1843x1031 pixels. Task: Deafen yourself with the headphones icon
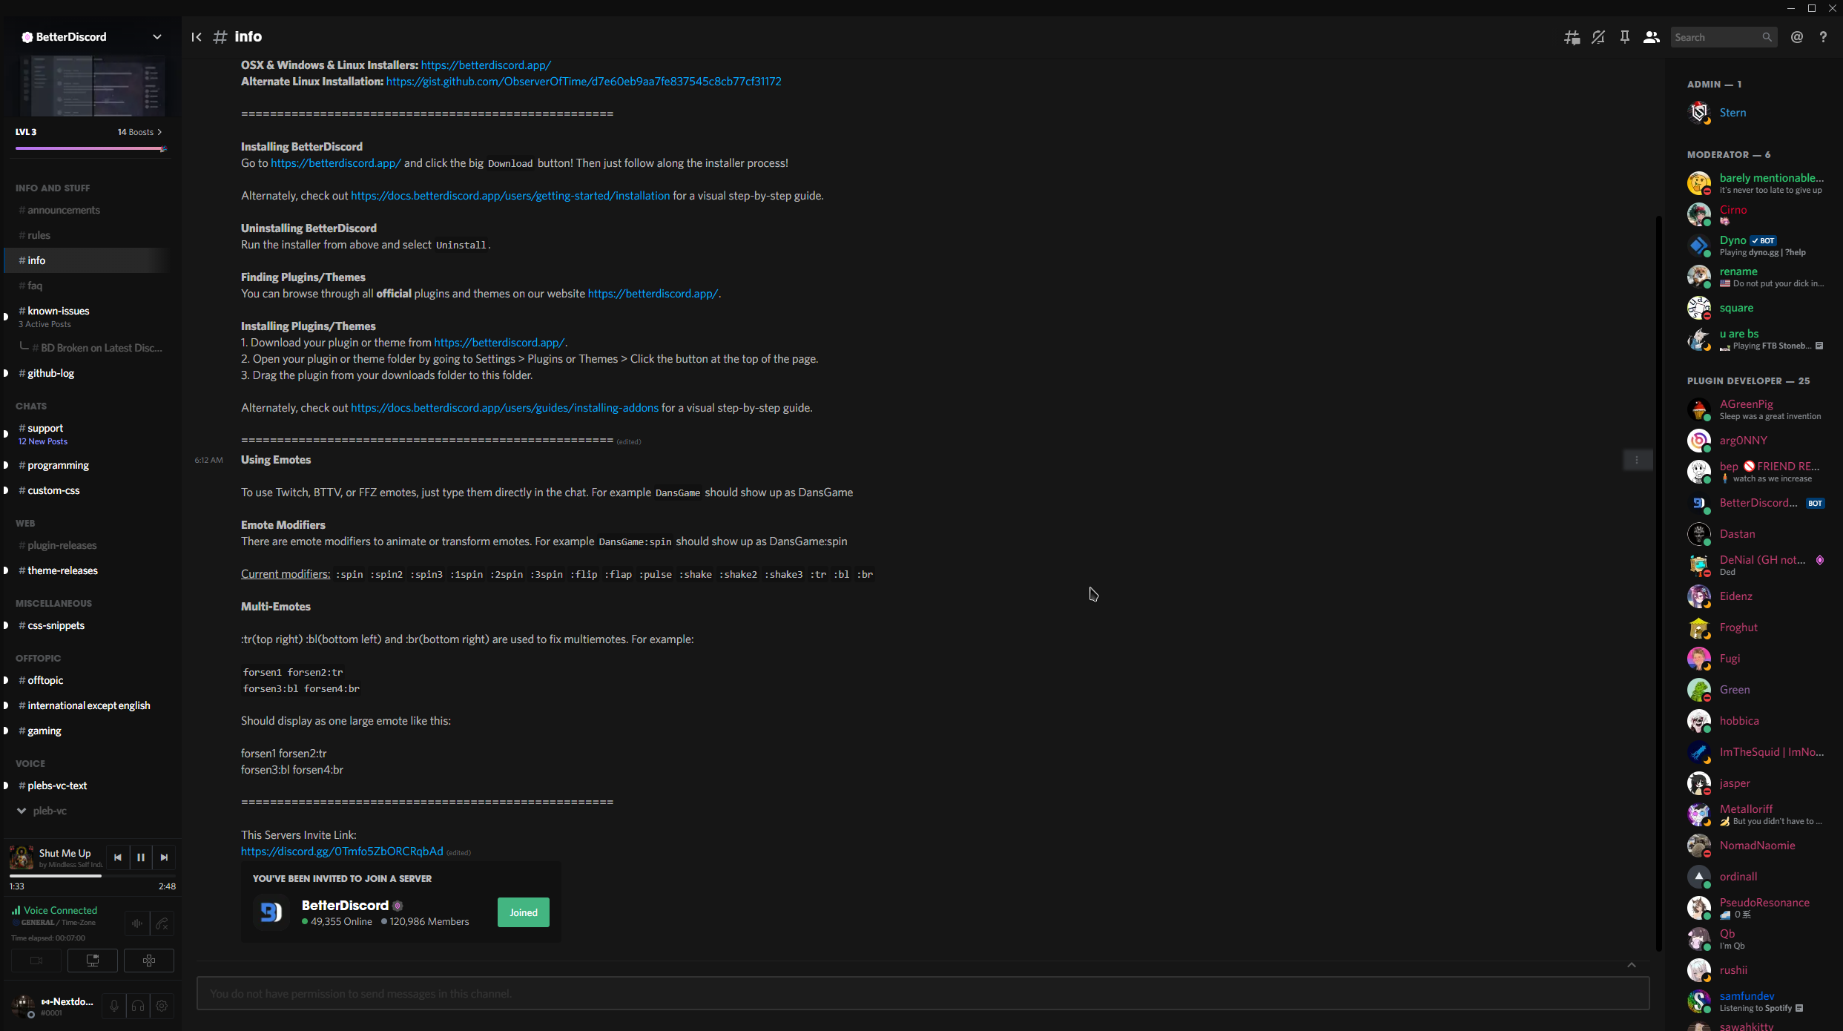click(x=138, y=1006)
